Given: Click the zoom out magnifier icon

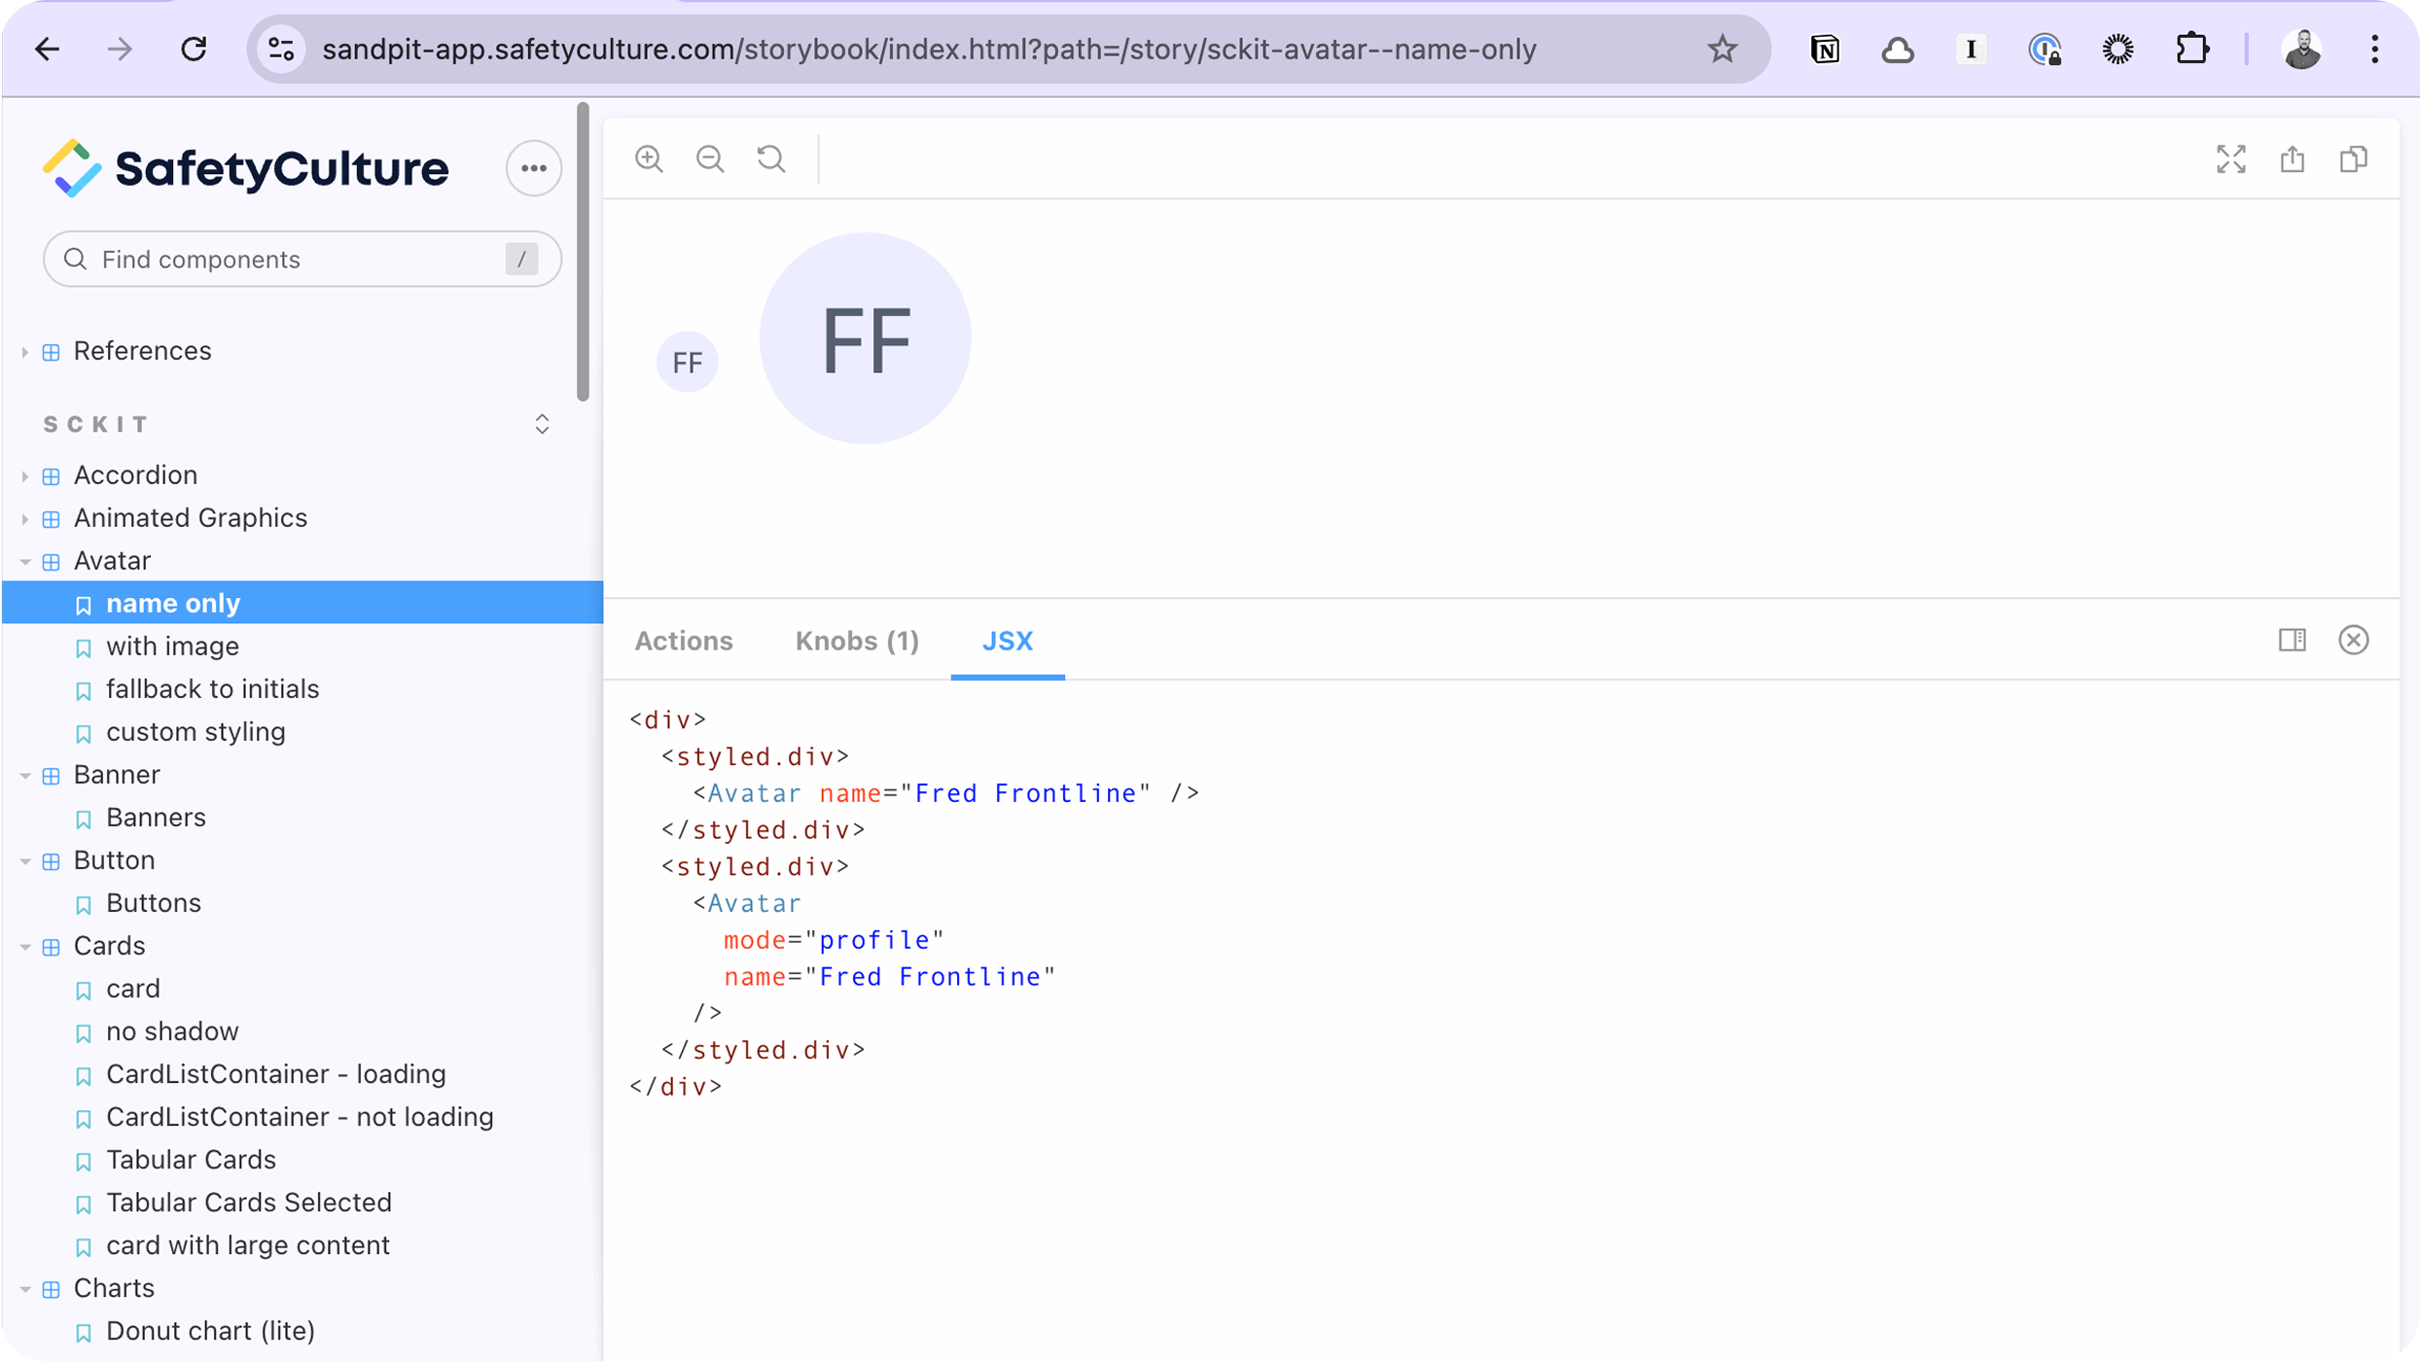Looking at the screenshot, I should (710, 158).
